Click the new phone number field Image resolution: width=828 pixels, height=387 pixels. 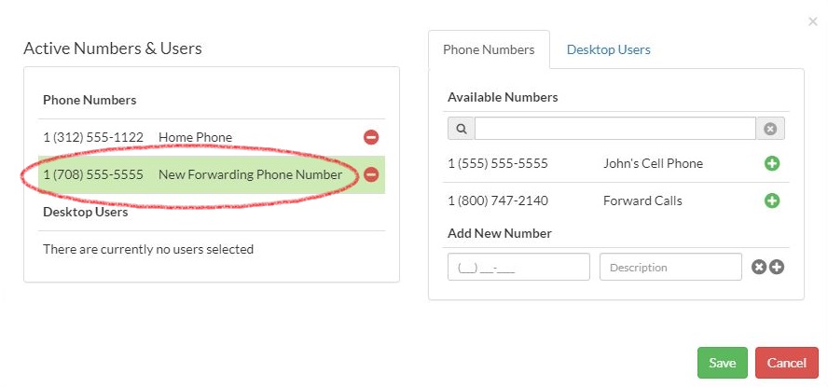[x=518, y=267]
